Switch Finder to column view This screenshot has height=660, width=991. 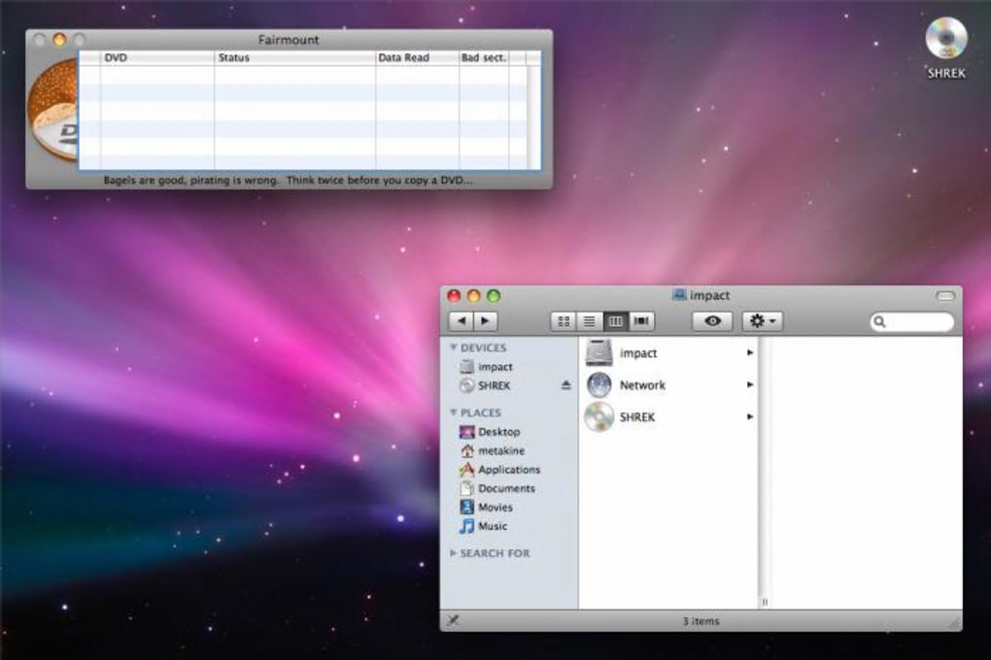(615, 321)
